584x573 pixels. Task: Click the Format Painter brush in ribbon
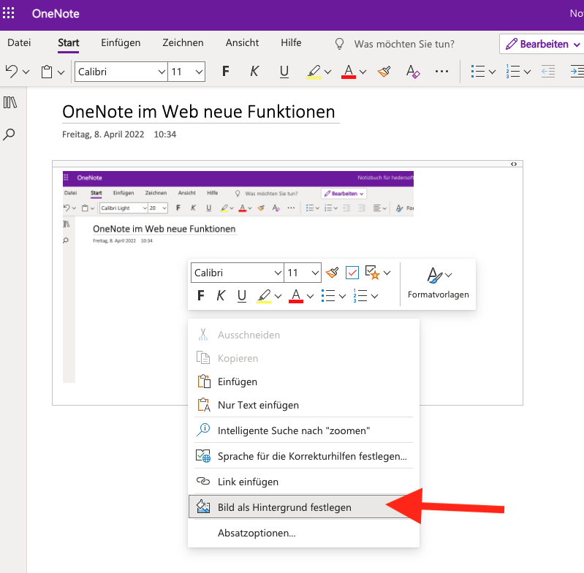click(384, 71)
